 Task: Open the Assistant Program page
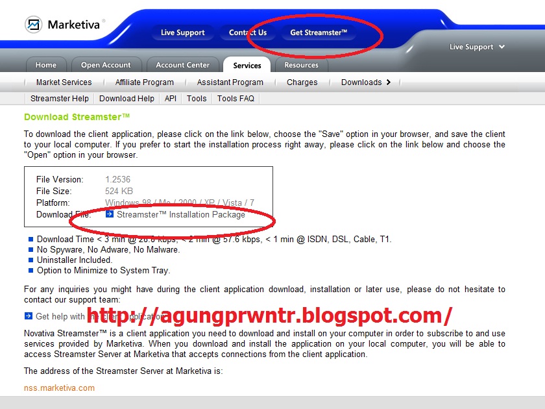click(230, 82)
